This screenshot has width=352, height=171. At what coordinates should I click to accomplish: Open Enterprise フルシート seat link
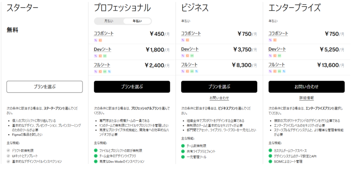pos(277,65)
